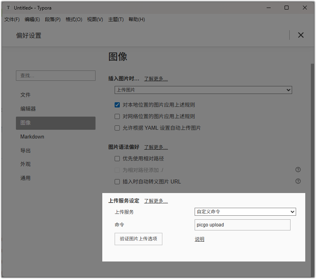Click the 查找 search field
This screenshot has width=316, height=279.
click(56, 76)
